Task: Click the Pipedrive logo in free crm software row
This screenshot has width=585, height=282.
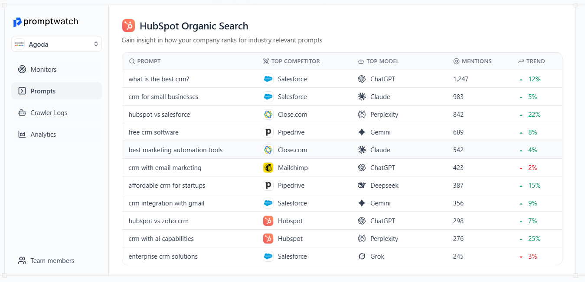Action: coord(268,132)
